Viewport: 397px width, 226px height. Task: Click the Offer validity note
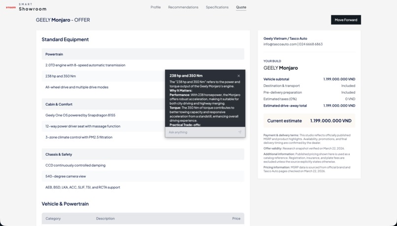click(x=304, y=148)
